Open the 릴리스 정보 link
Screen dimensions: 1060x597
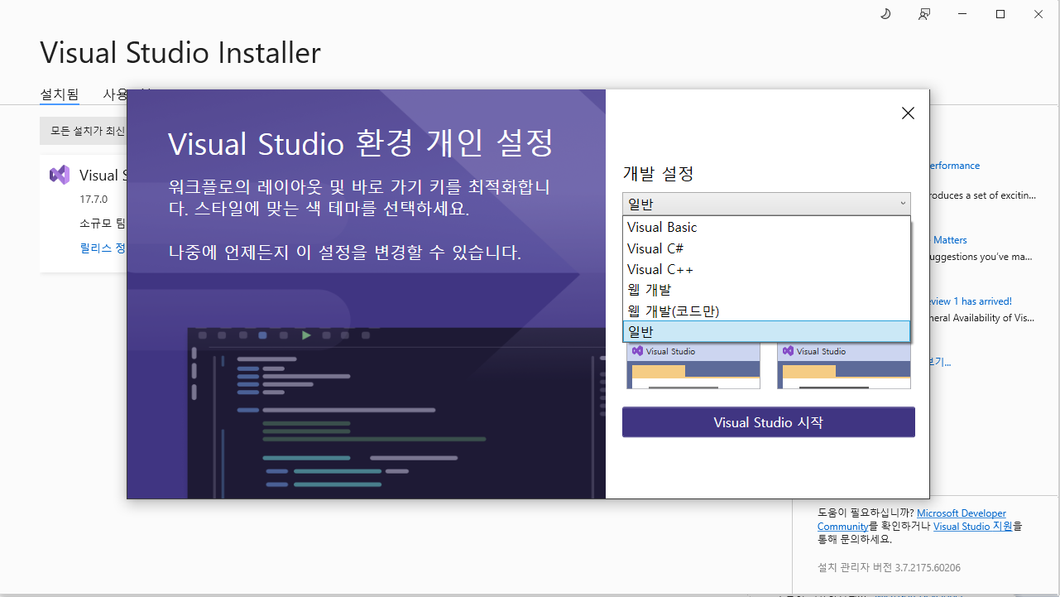pos(103,248)
